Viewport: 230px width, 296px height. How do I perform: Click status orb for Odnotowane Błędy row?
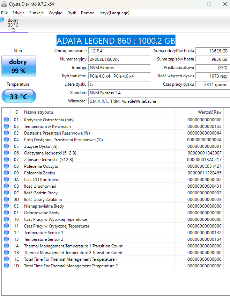click(6, 212)
